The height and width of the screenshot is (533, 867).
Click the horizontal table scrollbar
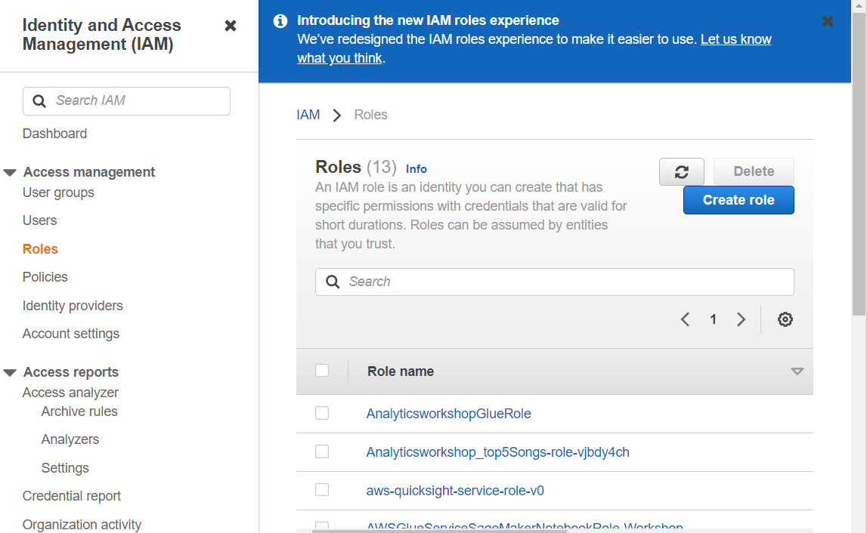click(x=440, y=531)
